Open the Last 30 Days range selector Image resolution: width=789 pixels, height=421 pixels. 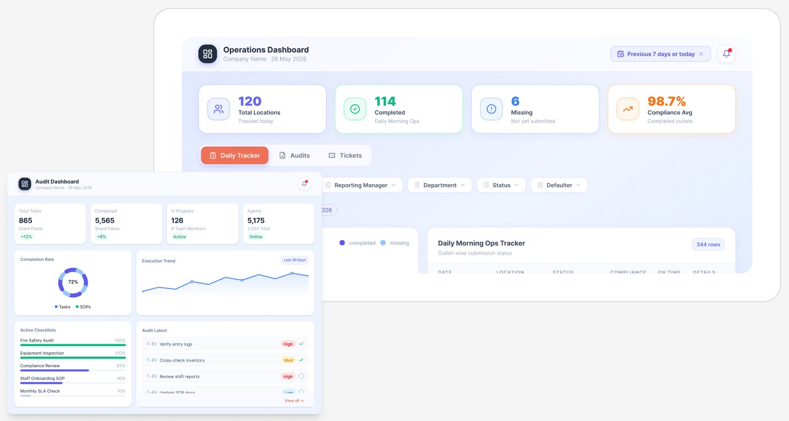[x=295, y=260]
